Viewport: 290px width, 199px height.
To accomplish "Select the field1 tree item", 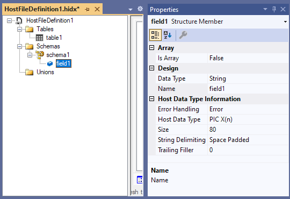I will point(63,63).
